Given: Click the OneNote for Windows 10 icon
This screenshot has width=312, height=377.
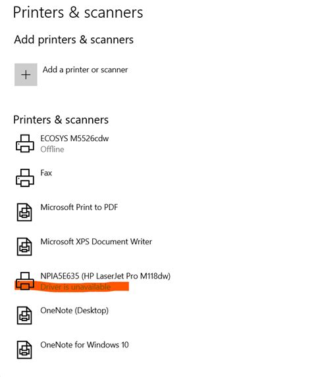Looking at the screenshot, I should click(24, 349).
